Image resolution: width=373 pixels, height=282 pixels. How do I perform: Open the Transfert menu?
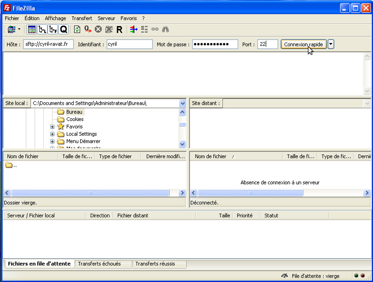tap(82, 18)
